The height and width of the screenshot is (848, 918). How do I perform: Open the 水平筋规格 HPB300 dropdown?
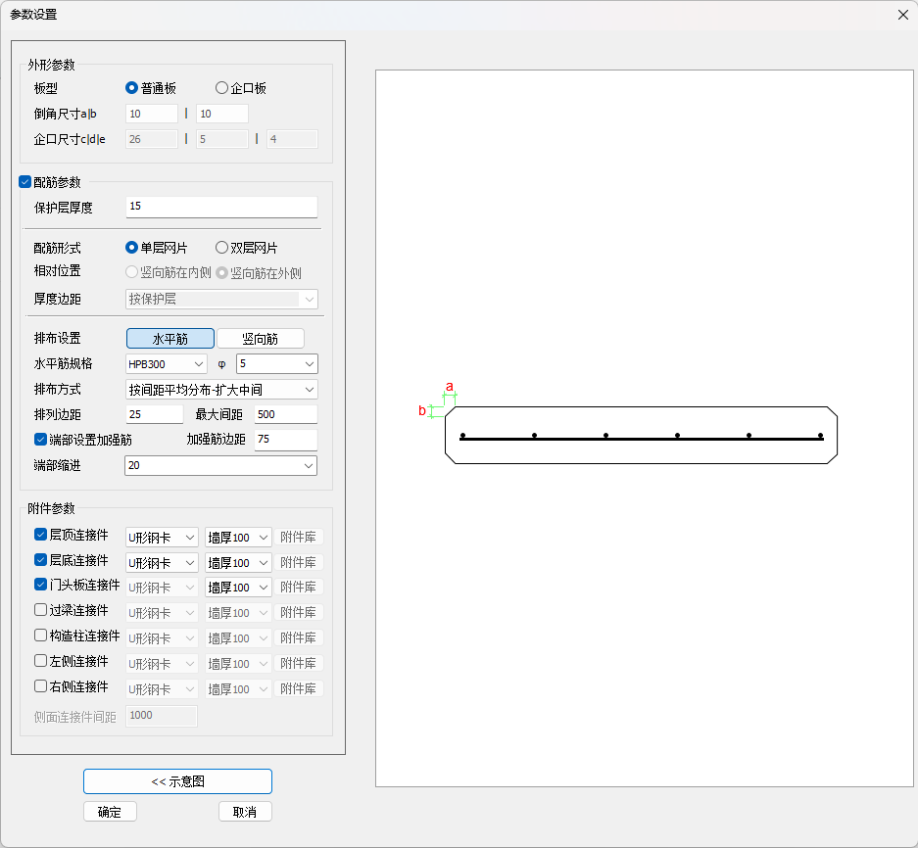coord(166,364)
